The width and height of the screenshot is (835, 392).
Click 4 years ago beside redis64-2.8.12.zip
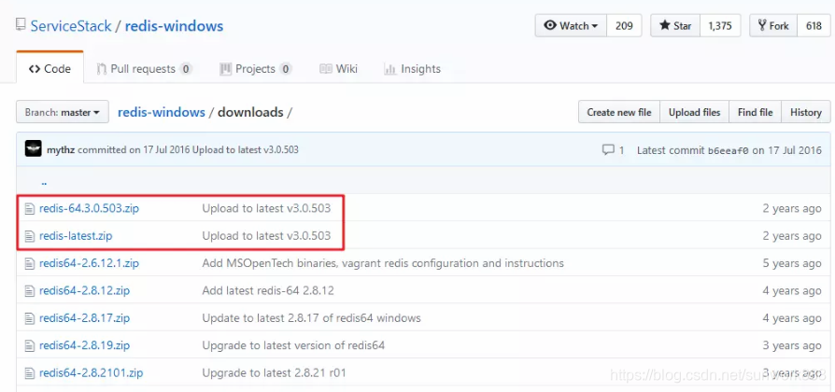coord(792,291)
